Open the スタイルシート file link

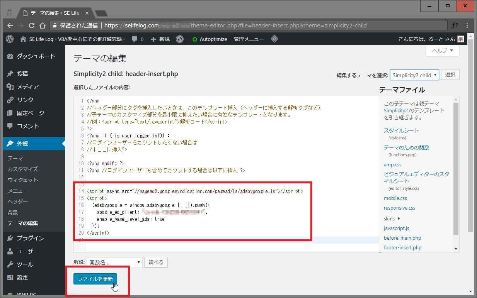pos(401,130)
